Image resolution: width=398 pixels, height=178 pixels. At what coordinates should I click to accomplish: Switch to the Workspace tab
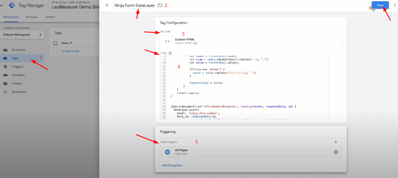pyautogui.click(x=11, y=17)
